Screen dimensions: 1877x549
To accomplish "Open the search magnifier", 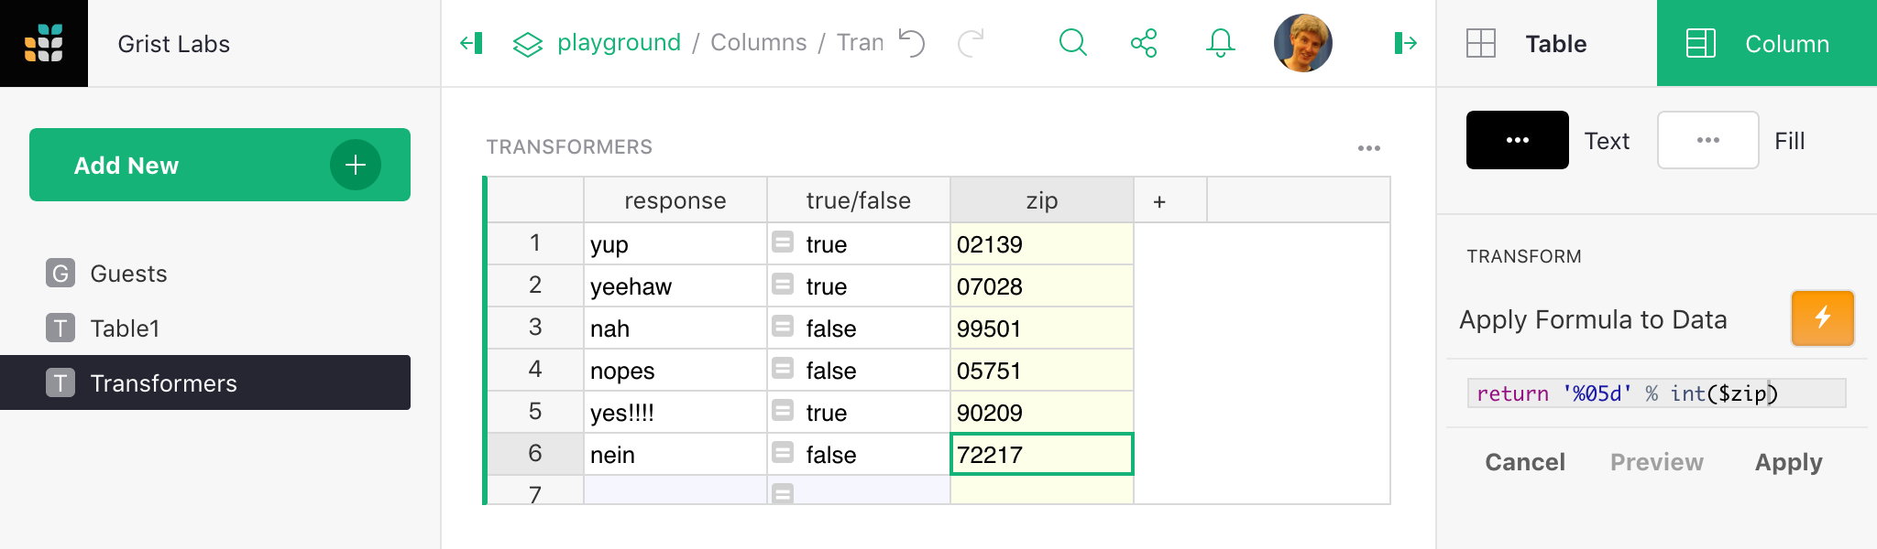I will 1072,43.
